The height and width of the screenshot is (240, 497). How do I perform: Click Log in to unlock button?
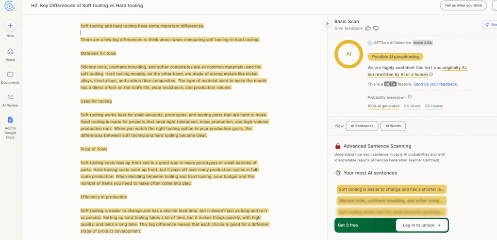pyautogui.click(x=418, y=225)
